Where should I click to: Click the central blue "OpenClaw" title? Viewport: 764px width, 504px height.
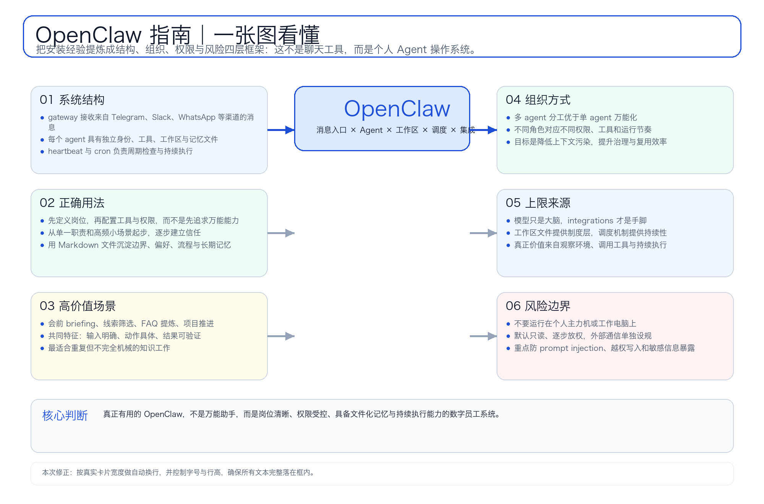click(x=397, y=108)
